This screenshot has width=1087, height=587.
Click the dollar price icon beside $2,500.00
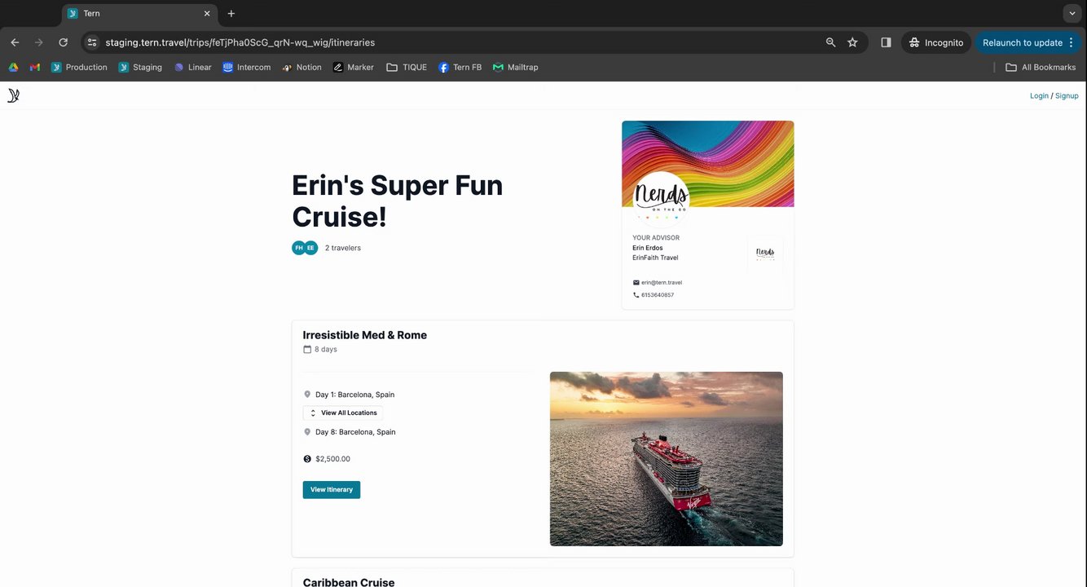pyautogui.click(x=307, y=459)
